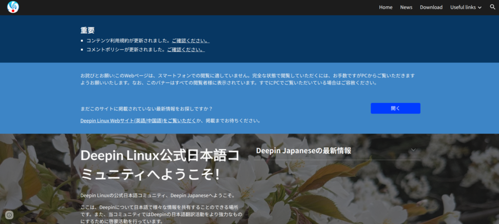Open the search magnifier icon
The width and height of the screenshot is (499, 224).
pyautogui.click(x=492, y=7)
